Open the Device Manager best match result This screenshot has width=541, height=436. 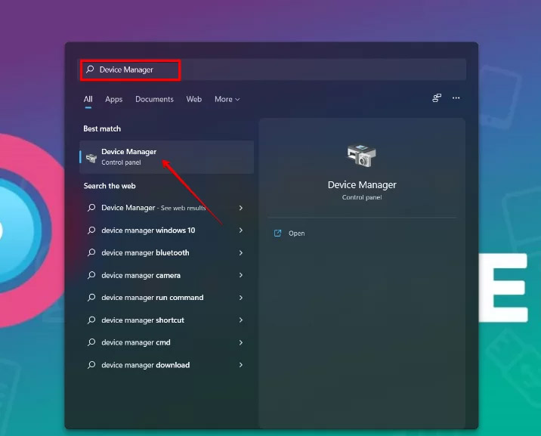point(167,157)
